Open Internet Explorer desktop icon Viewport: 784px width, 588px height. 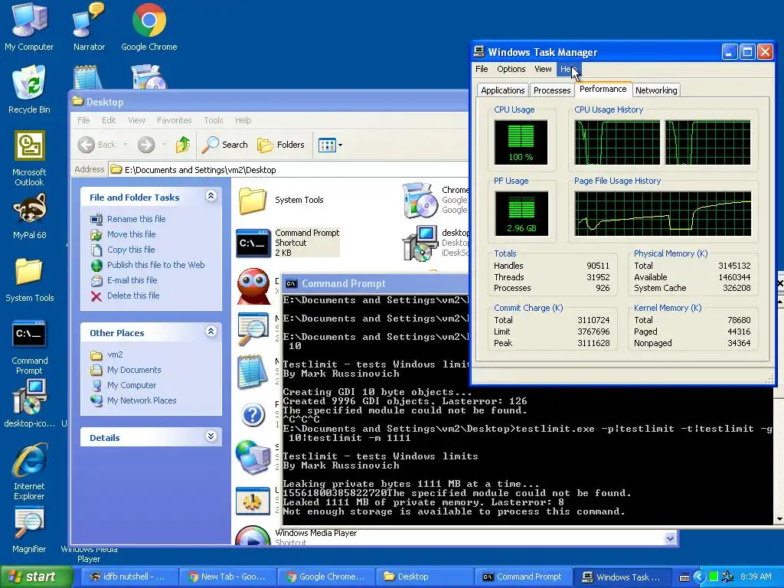point(29,471)
